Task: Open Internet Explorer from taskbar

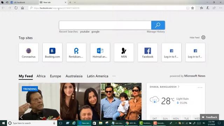Action: 74,123
